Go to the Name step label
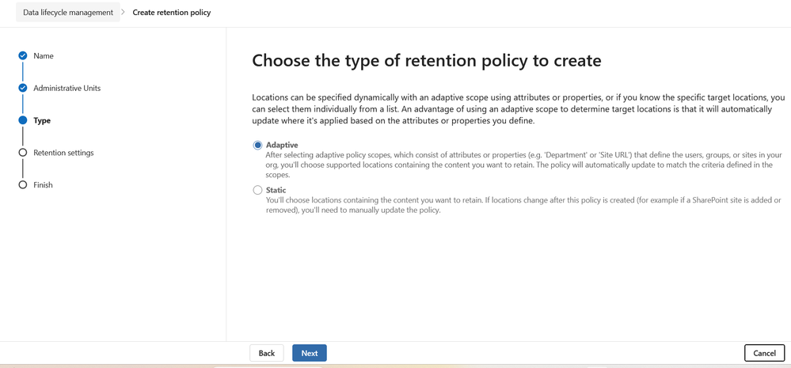Screen dimensions: 791x368 pyautogui.click(x=44, y=56)
